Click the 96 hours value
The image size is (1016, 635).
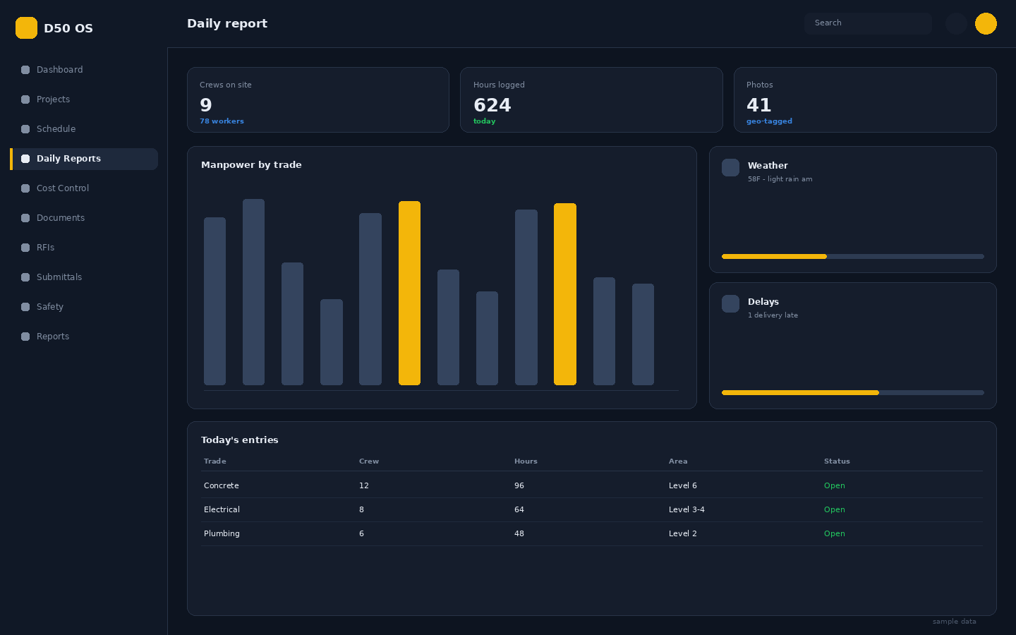click(x=519, y=486)
